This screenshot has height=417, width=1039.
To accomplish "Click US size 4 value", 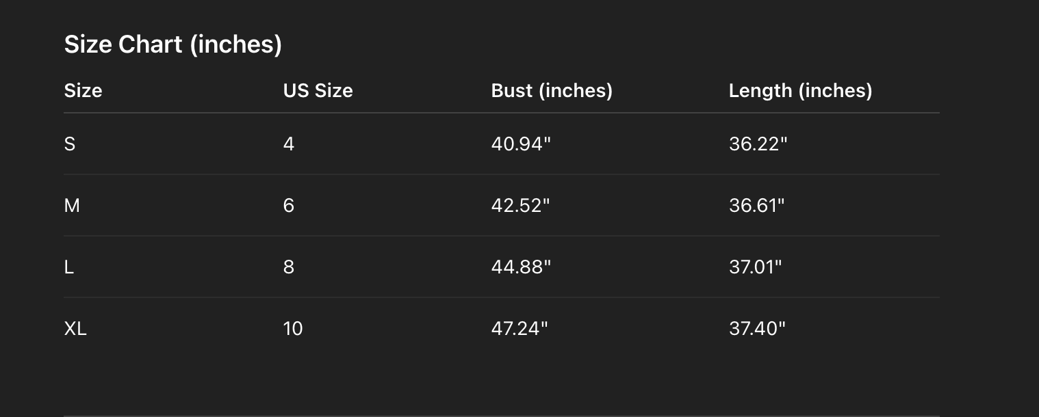I will pyautogui.click(x=289, y=144).
